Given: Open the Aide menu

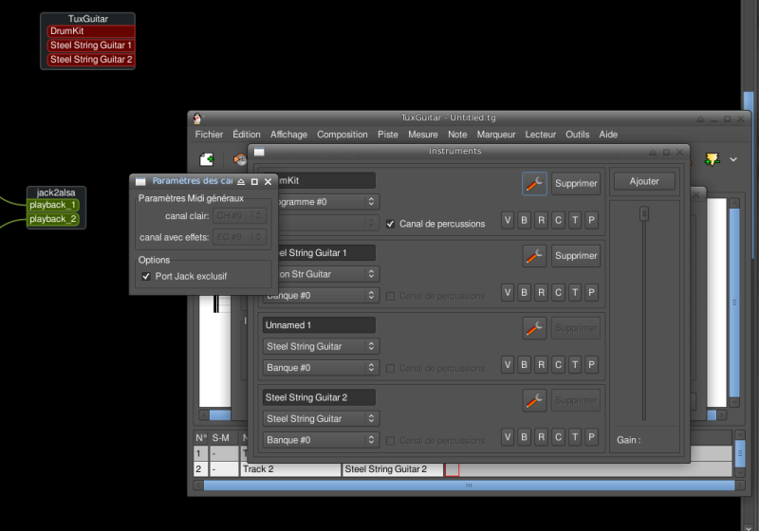Looking at the screenshot, I should [x=608, y=135].
